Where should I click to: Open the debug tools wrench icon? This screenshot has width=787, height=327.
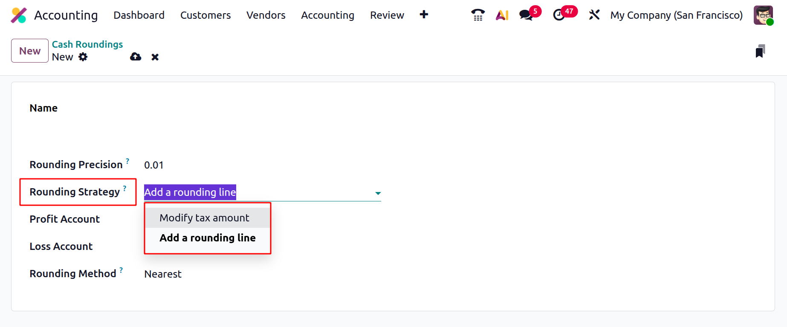tap(594, 15)
